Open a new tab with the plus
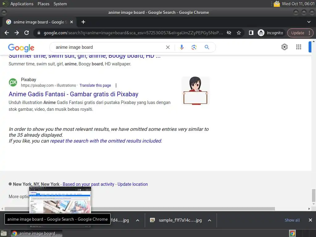This screenshot has width=316, height=237. tap(83, 22)
